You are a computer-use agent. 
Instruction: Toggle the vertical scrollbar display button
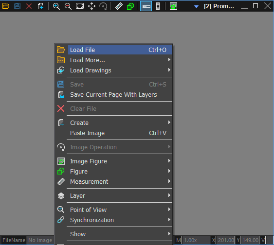pos(158,6)
